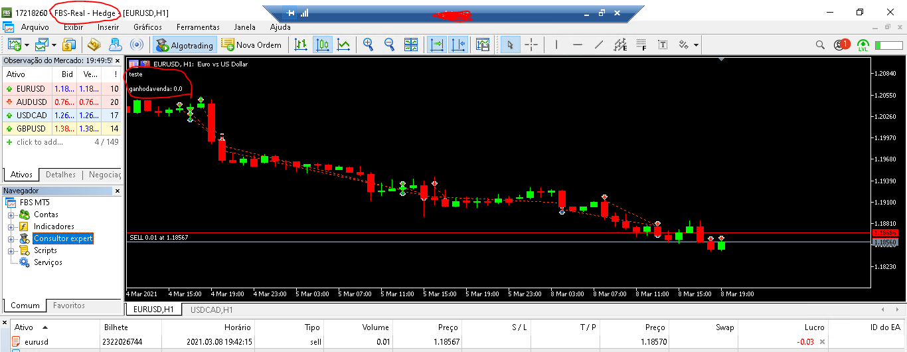Open the Ajuda menu

pyautogui.click(x=280, y=27)
